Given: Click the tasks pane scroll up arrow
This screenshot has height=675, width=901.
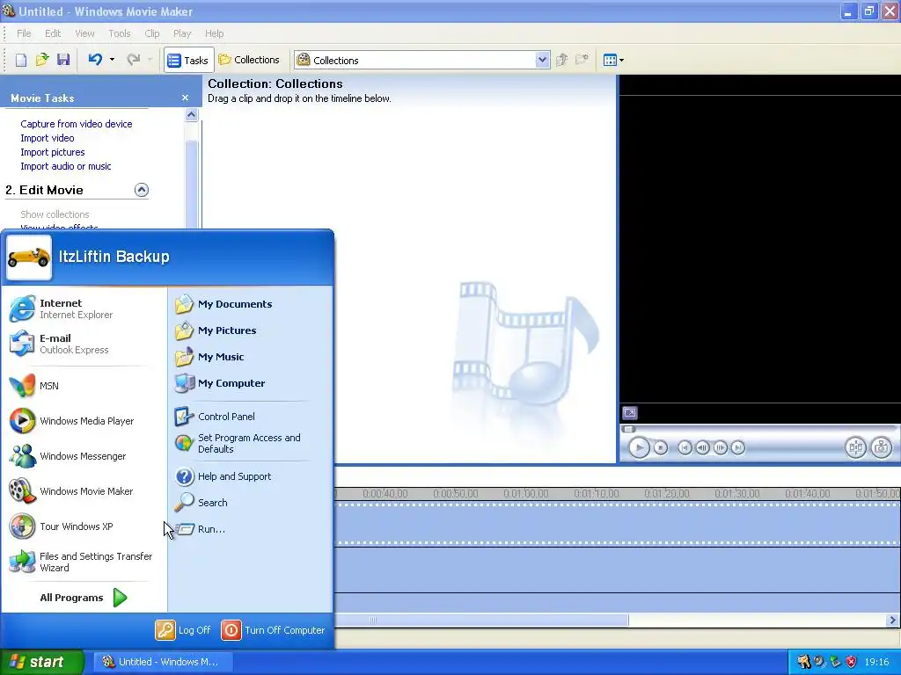Looking at the screenshot, I should pos(191,115).
